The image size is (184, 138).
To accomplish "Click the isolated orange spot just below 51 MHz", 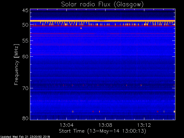I will [x=81, y=28].
